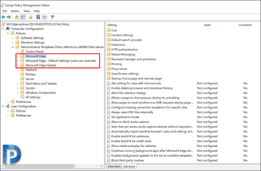This screenshot has height=171, width=261.
Task: Expand Preferences under User Configuration
Action: pyautogui.click(x=8, y=115)
